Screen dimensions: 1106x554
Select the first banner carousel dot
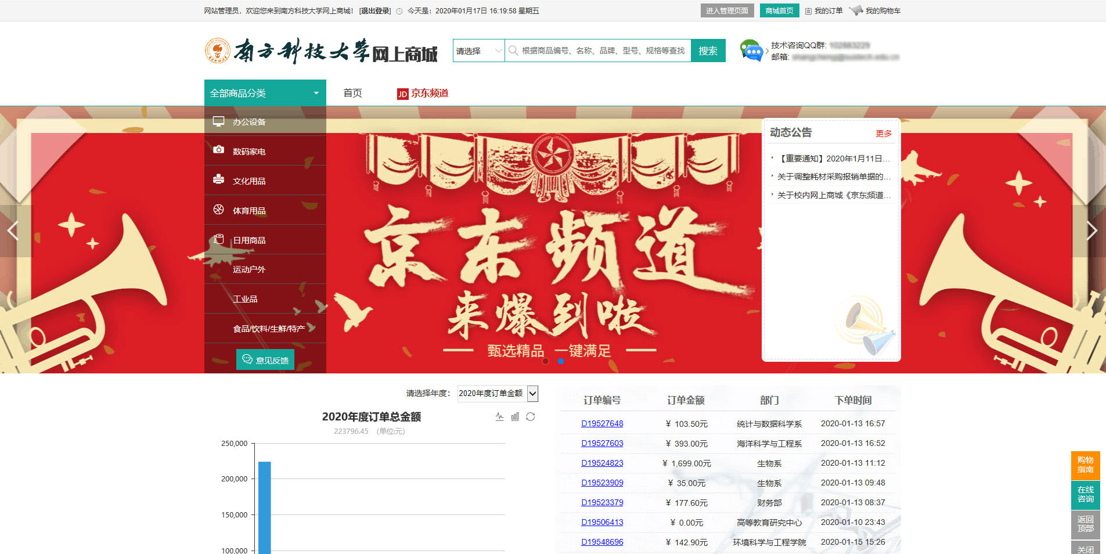(545, 361)
